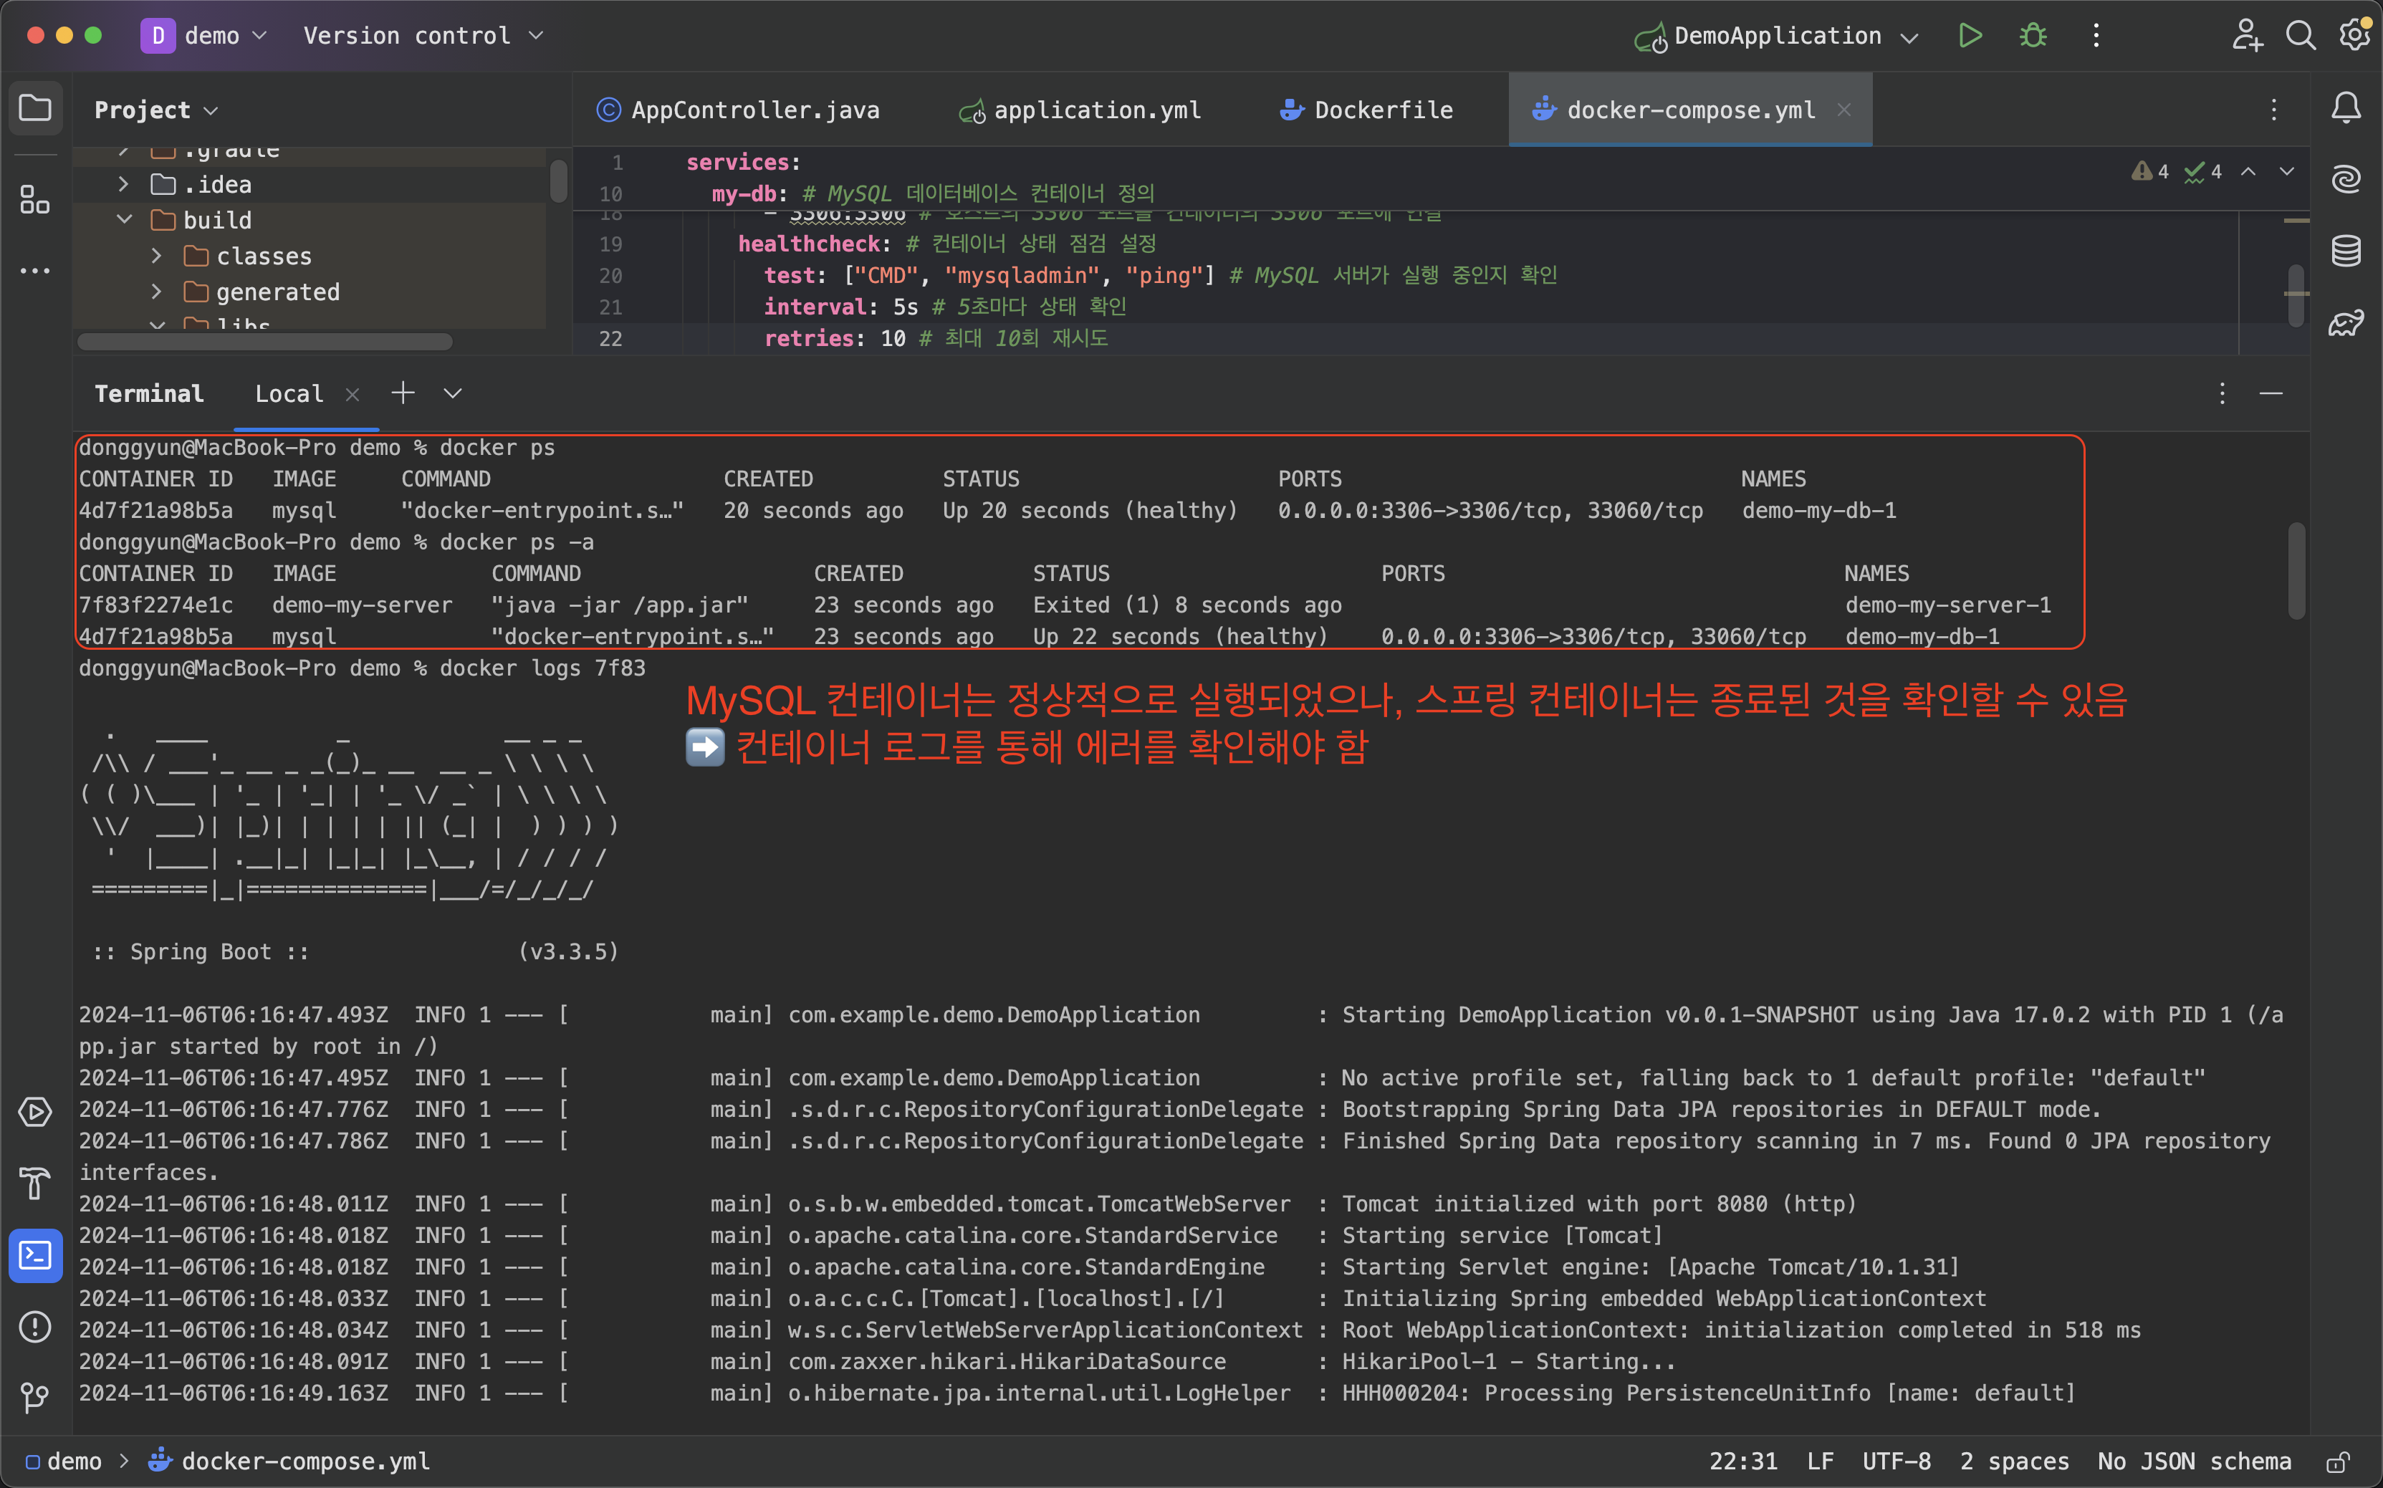Viewport: 2383px width, 1488px height.
Task: Show the Problems tool window
Action: pos(35,1327)
